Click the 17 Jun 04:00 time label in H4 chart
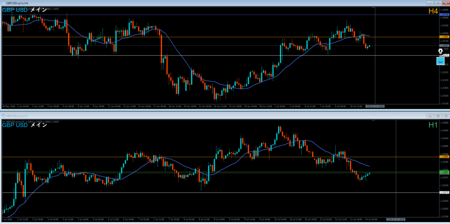 point(160,106)
